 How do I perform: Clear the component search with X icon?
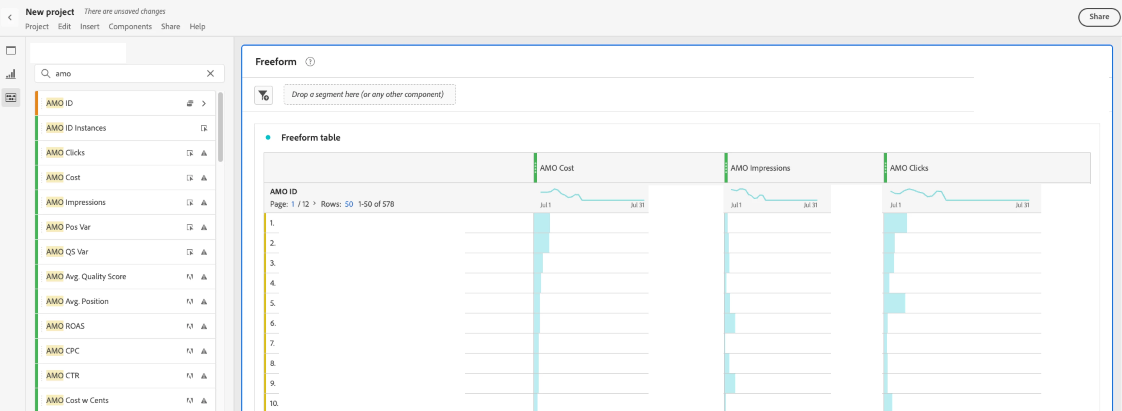coord(210,73)
